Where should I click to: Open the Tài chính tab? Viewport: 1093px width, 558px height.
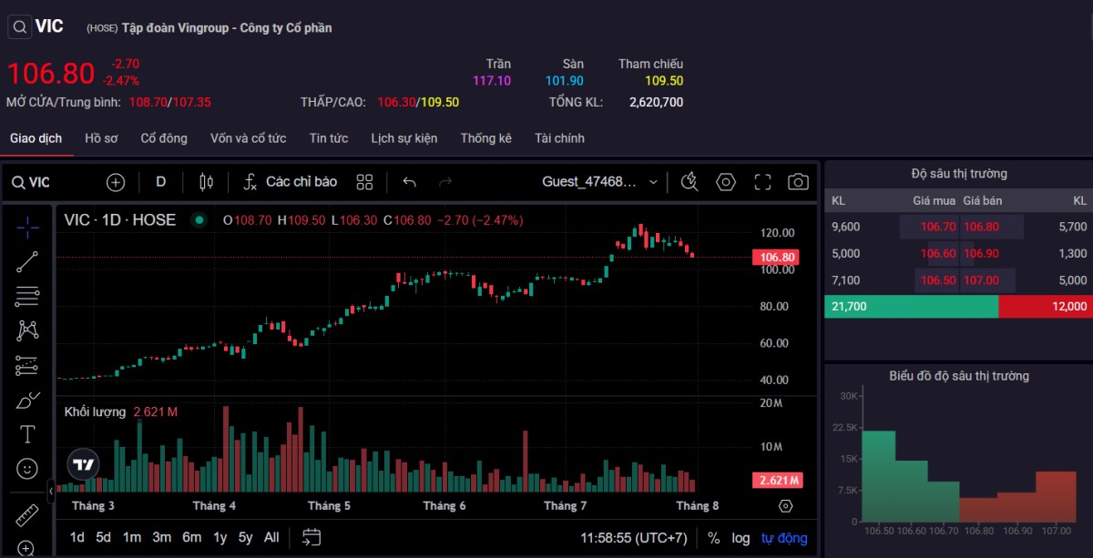[559, 138]
